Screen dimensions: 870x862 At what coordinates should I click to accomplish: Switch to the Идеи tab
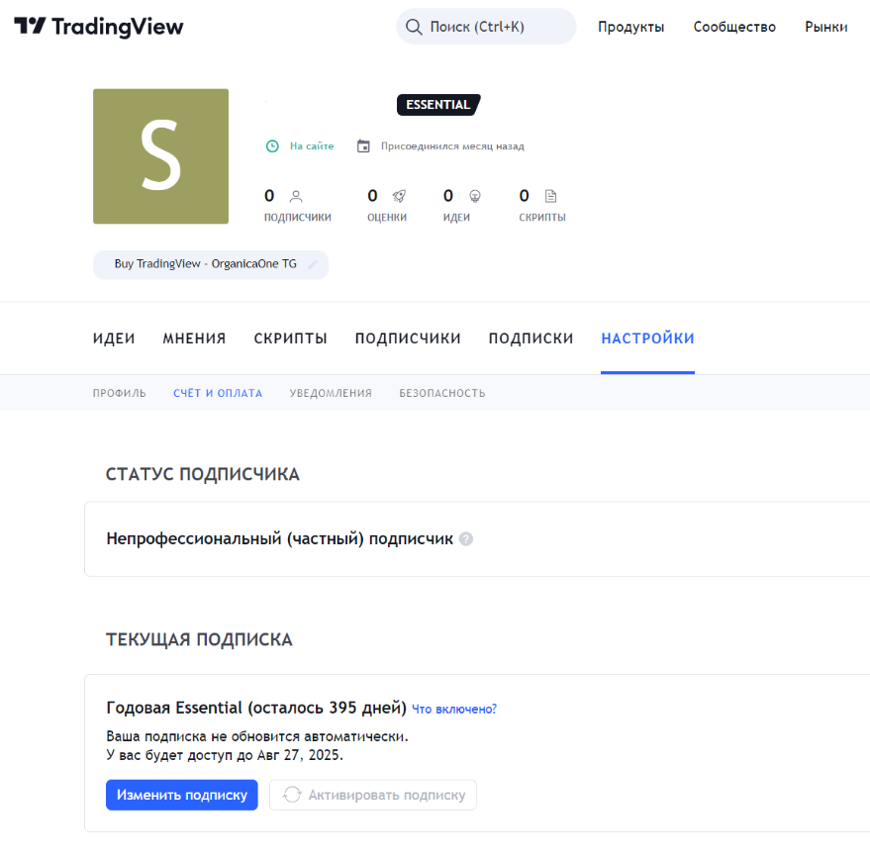pyautogui.click(x=114, y=338)
